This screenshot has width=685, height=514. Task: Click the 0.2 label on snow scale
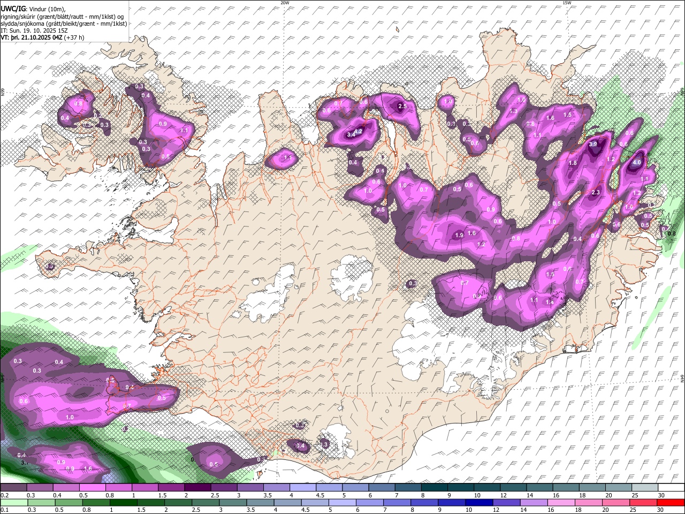4,495
